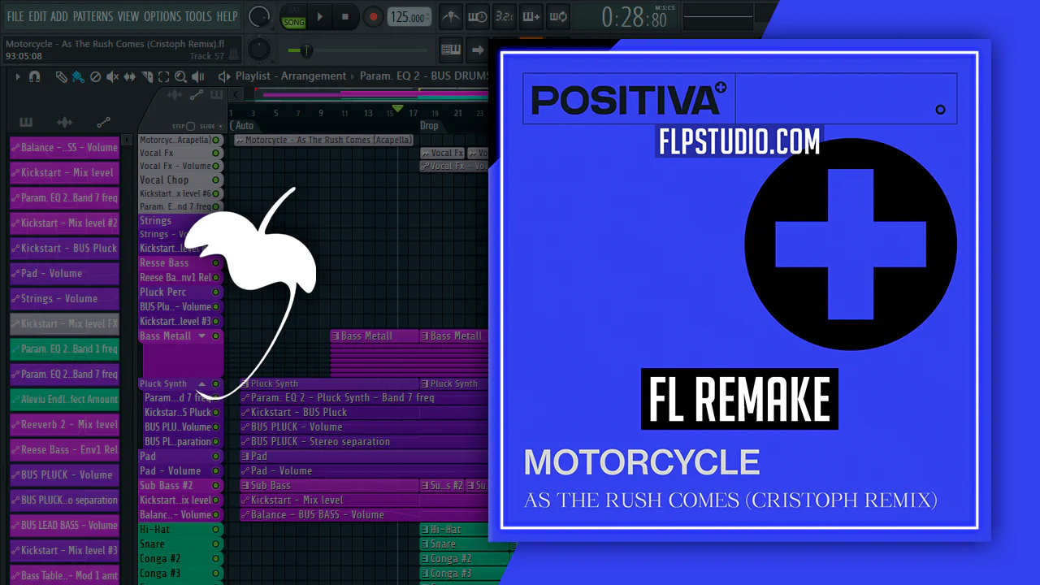1040x585 pixels.
Task: Arm the record button
Action: point(373,17)
